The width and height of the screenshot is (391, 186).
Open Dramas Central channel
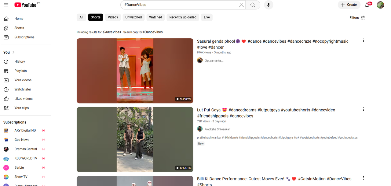tap(25, 149)
